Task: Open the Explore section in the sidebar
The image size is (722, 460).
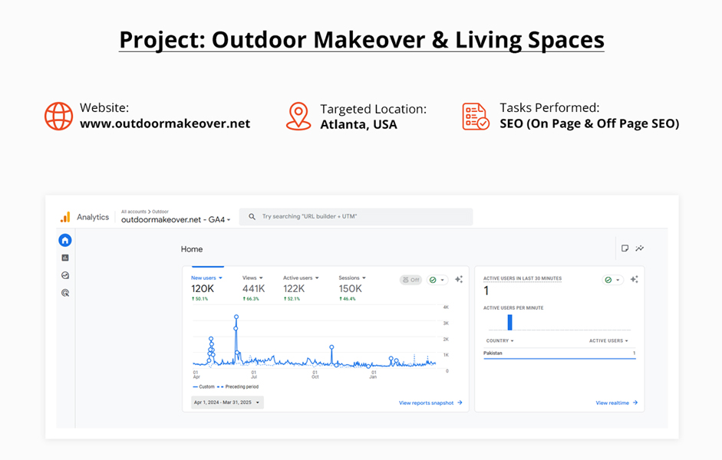Action: click(65, 275)
